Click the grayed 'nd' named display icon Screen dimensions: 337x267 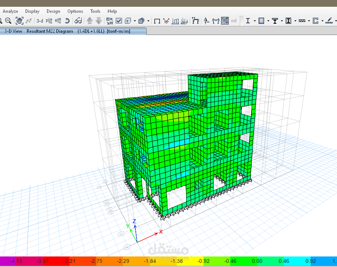pos(234,21)
